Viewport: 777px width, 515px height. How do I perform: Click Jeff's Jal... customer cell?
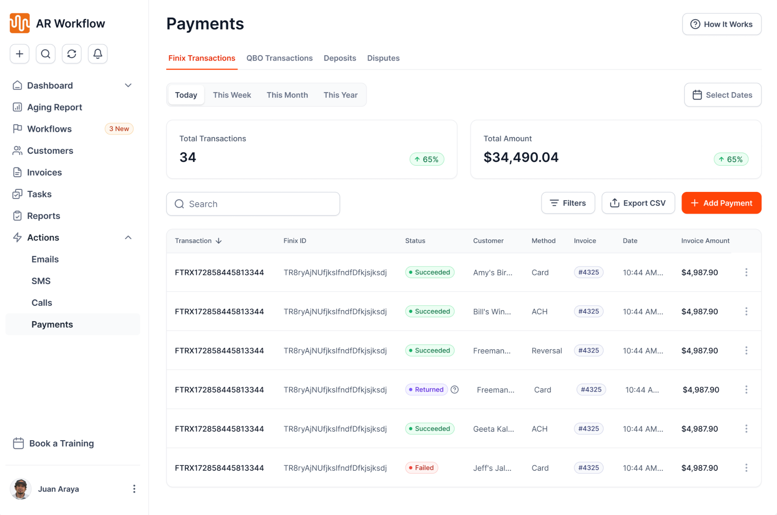(x=492, y=468)
